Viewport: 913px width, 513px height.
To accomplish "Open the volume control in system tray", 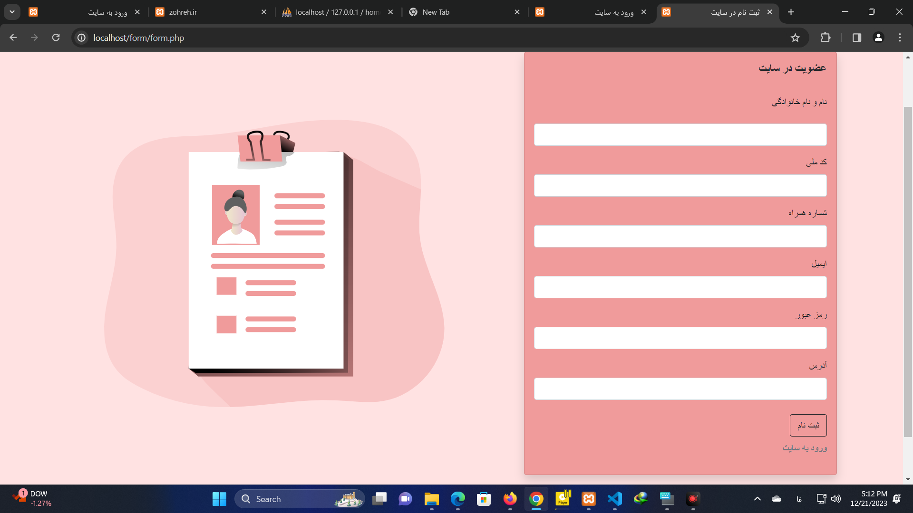I will pyautogui.click(x=835, y=499).
